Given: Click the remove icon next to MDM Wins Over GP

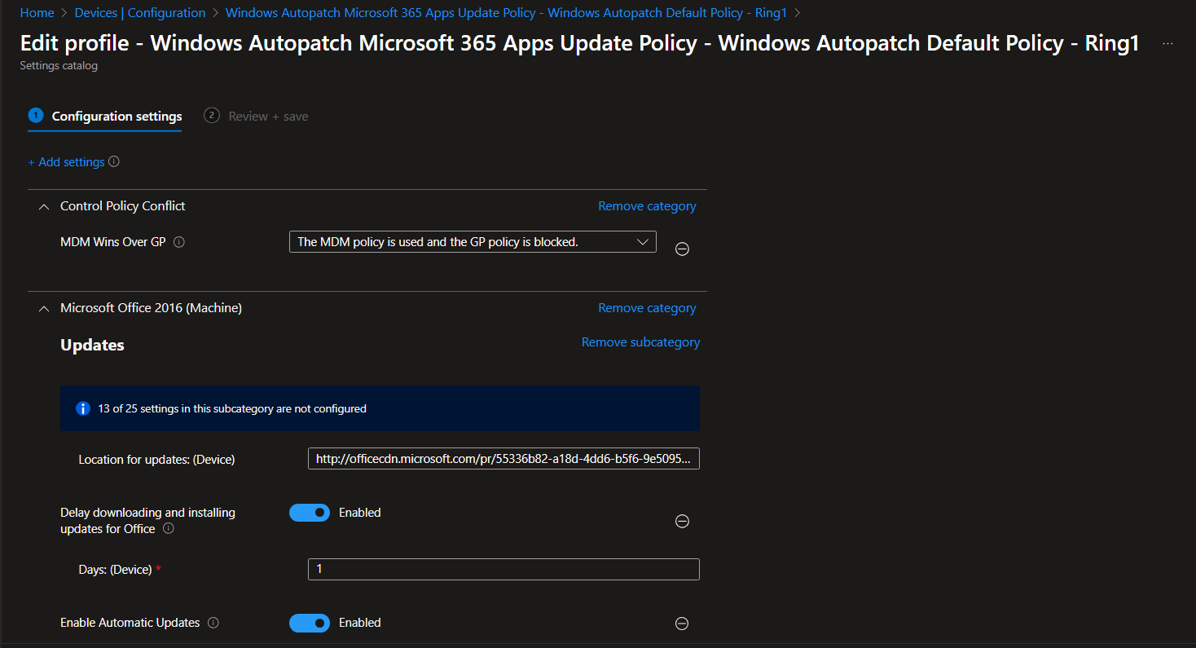Looking at the screenshot, I should point(682,249).
